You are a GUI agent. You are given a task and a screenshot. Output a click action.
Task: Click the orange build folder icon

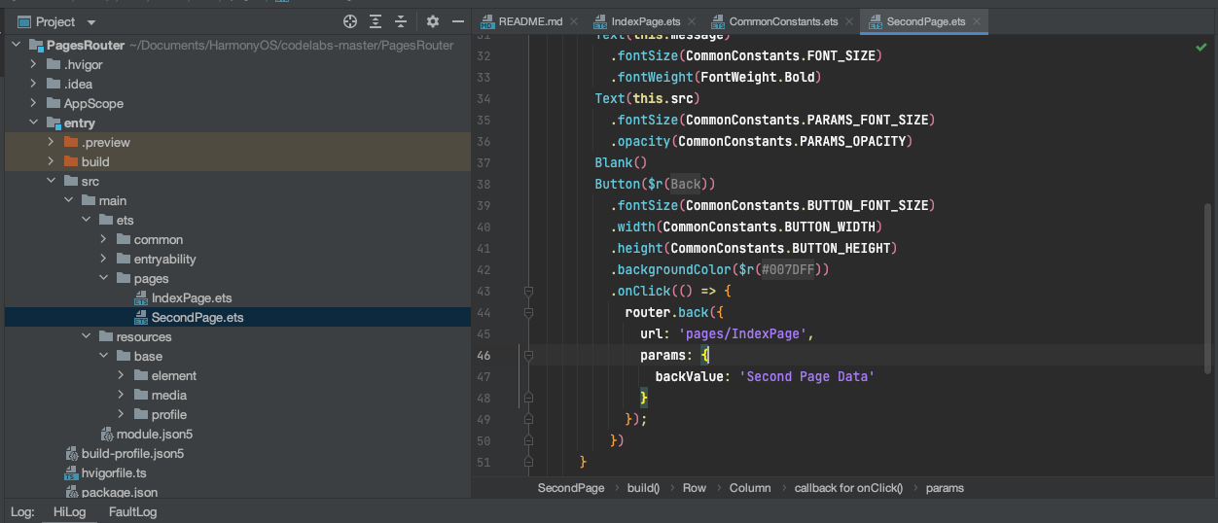point(70,161)
